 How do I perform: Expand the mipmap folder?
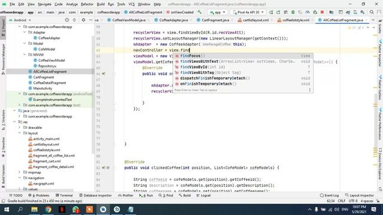(x=20, y=173)
